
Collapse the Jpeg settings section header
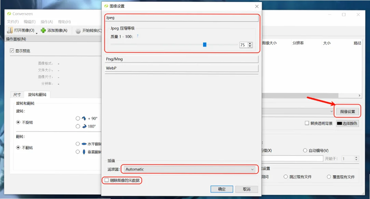coord(181,18)
